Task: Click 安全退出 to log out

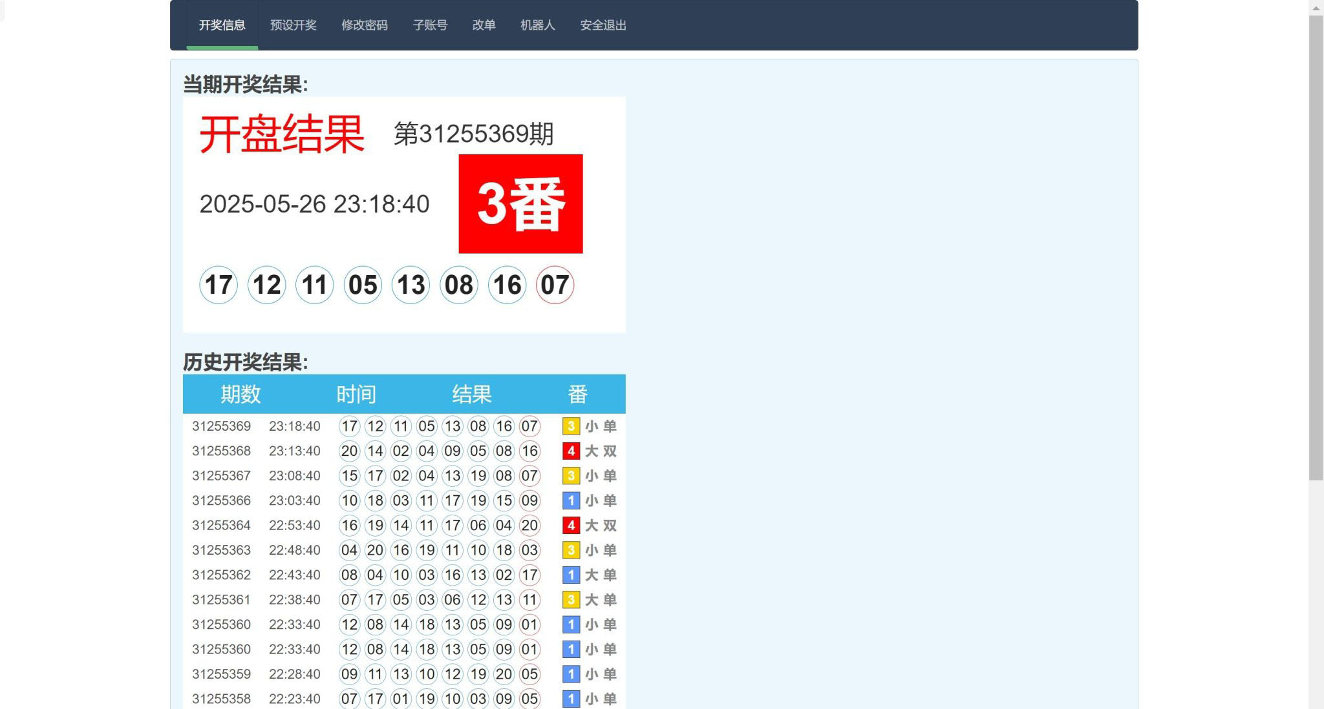Action: [x=602, y=26]
